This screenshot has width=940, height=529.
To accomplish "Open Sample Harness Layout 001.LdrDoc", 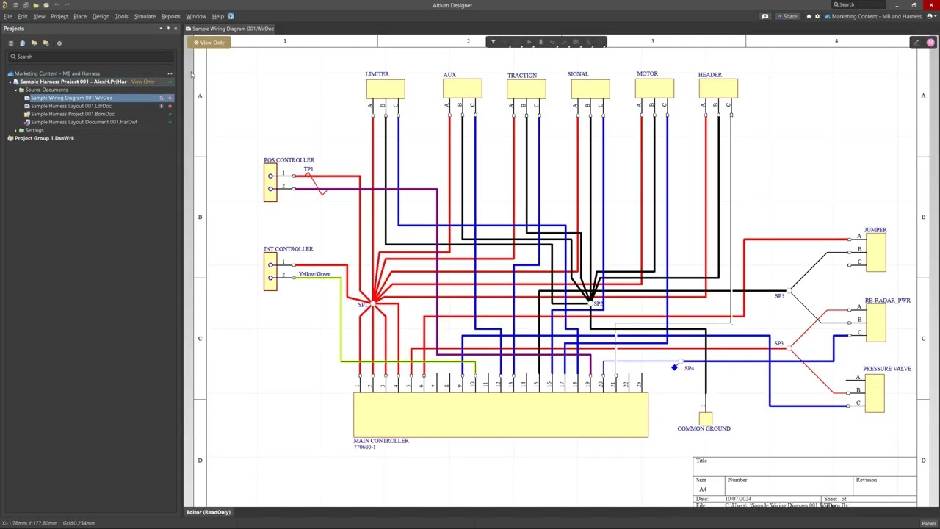I will [x=70, y=106].
